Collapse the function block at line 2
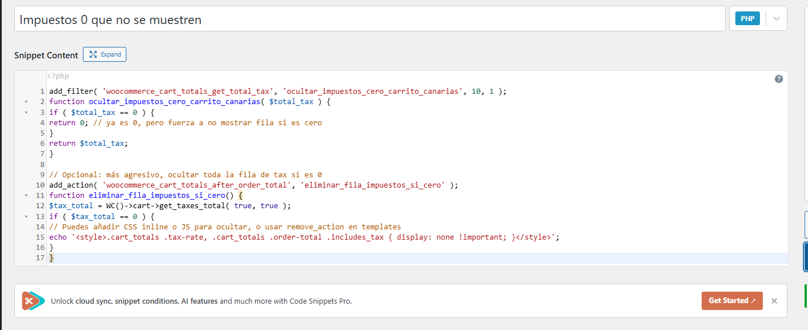The height and width of the screenshot is (330, 808). click(26, 102)
